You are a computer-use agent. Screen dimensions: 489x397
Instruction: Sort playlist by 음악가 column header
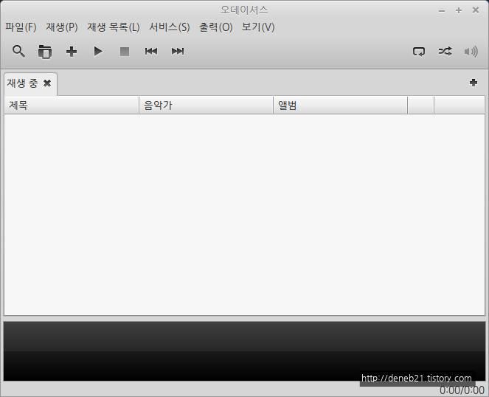click(206, 106)
